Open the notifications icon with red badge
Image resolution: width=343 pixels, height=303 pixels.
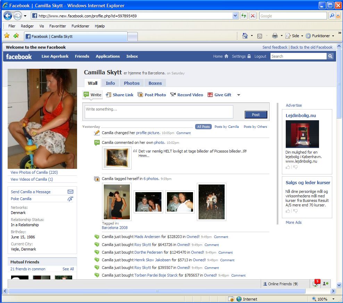(x=316, y=284)
